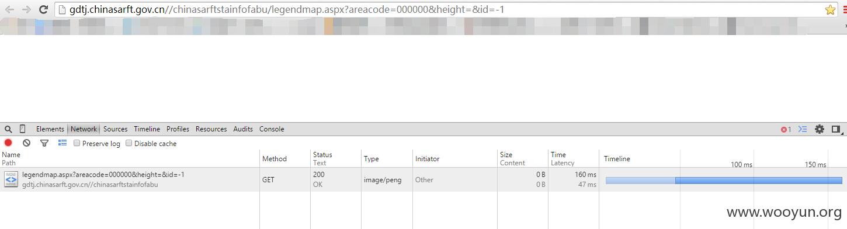
Task: Toggle large request rows view icon
Action: [63, 143]
